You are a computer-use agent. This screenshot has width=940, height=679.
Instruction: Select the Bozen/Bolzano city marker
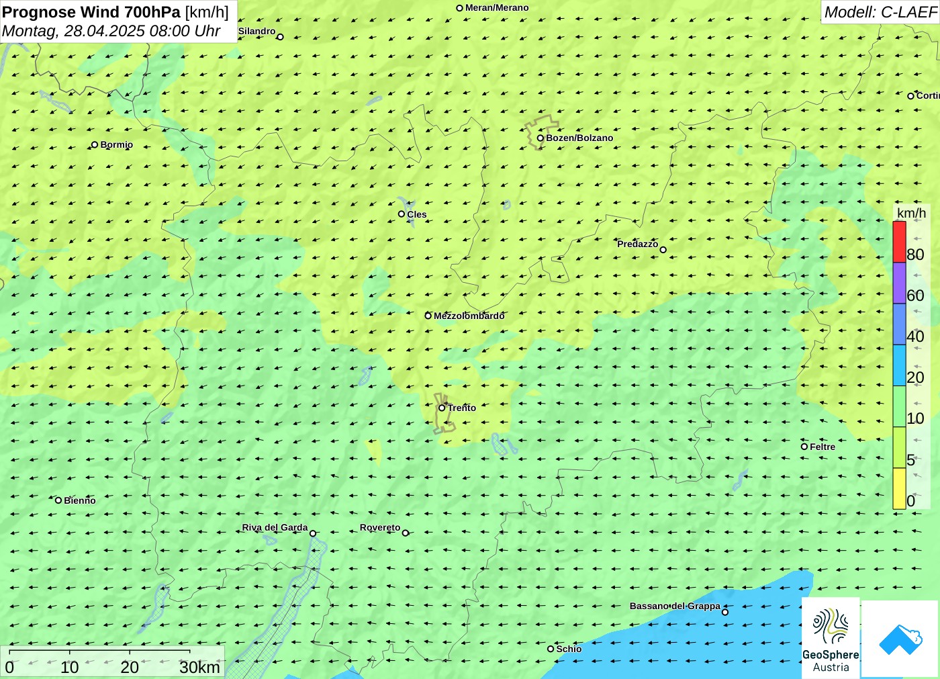[540, 138]
